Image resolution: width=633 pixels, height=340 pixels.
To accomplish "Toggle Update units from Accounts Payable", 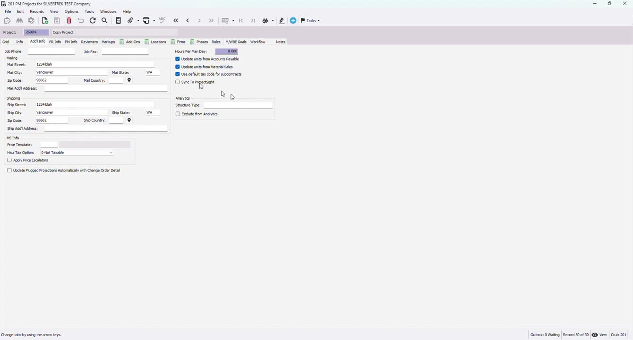I will coord(178,59).
